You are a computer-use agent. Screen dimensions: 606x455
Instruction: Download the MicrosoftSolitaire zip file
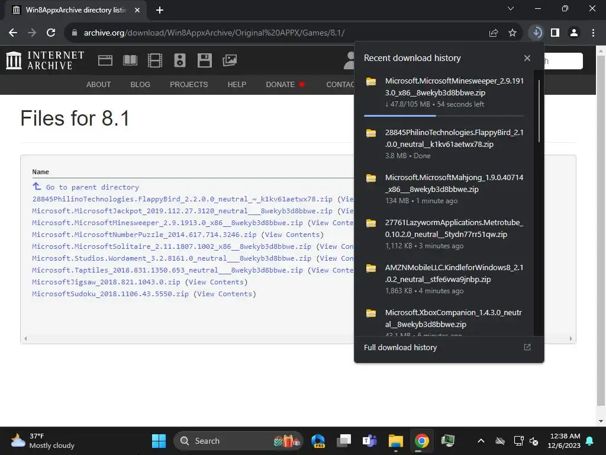point(172,246)
